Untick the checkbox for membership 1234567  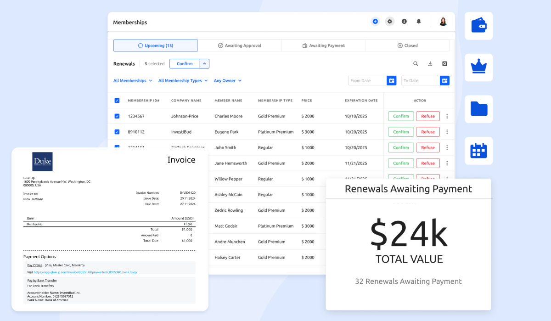pos(117,116)
